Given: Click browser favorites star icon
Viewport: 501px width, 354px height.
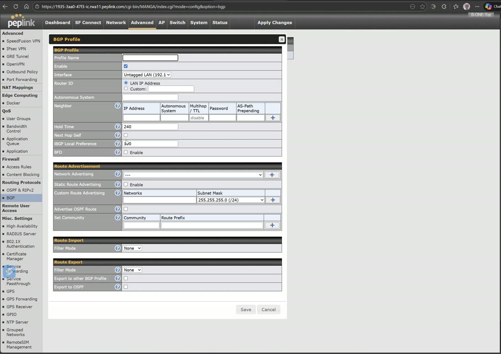Looking at the screenshot, I should (x=422, y=6).
